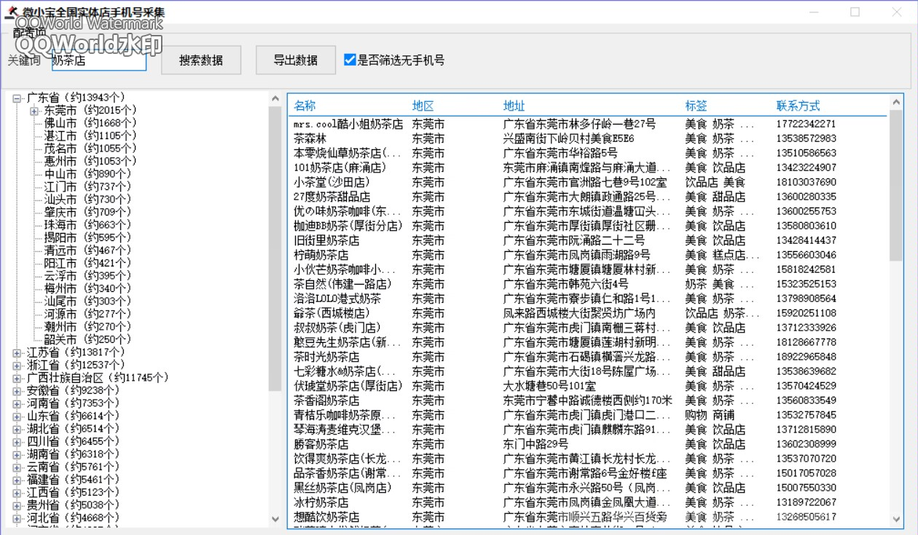Click tree panel scroll down arrow
The width and height of the screenshot is (918, 535).
click(x=275, y=519)
